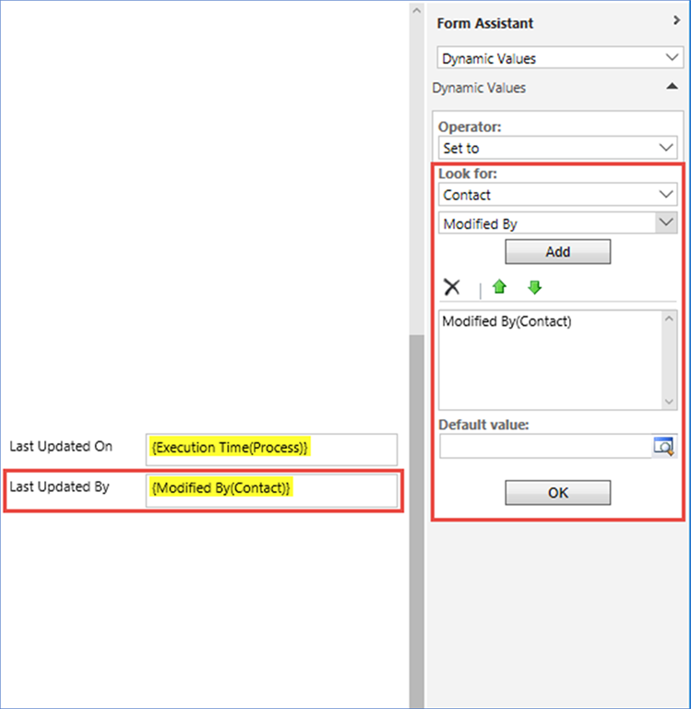The width and height of the screenshot is (691, 709).
Task: Focus the Last Updated By field
Action: (271, 490)
